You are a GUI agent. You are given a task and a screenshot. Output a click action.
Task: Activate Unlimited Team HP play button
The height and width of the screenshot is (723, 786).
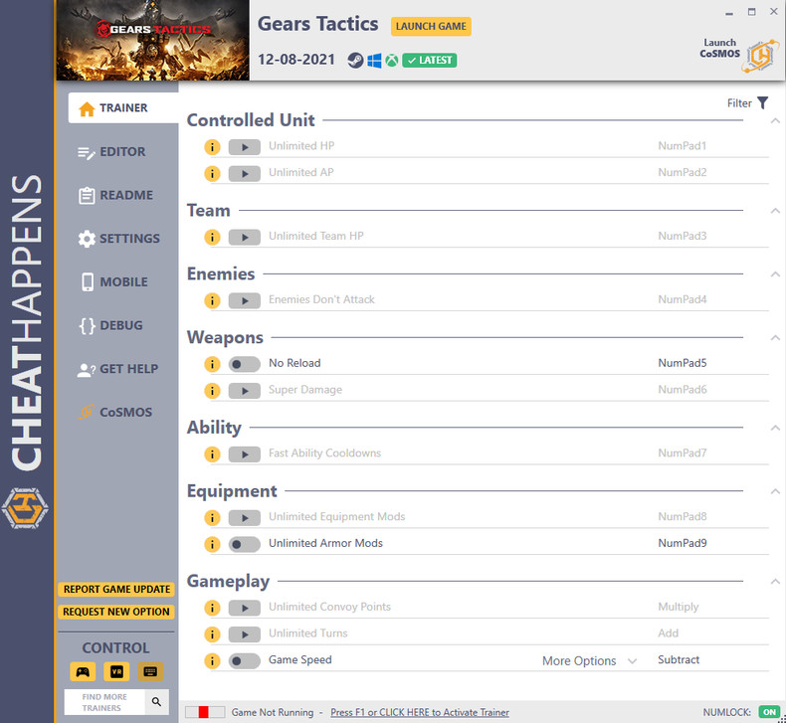[244, 237]
